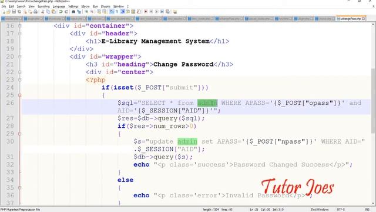
Task: Open the Window menu
Action: 119,6
